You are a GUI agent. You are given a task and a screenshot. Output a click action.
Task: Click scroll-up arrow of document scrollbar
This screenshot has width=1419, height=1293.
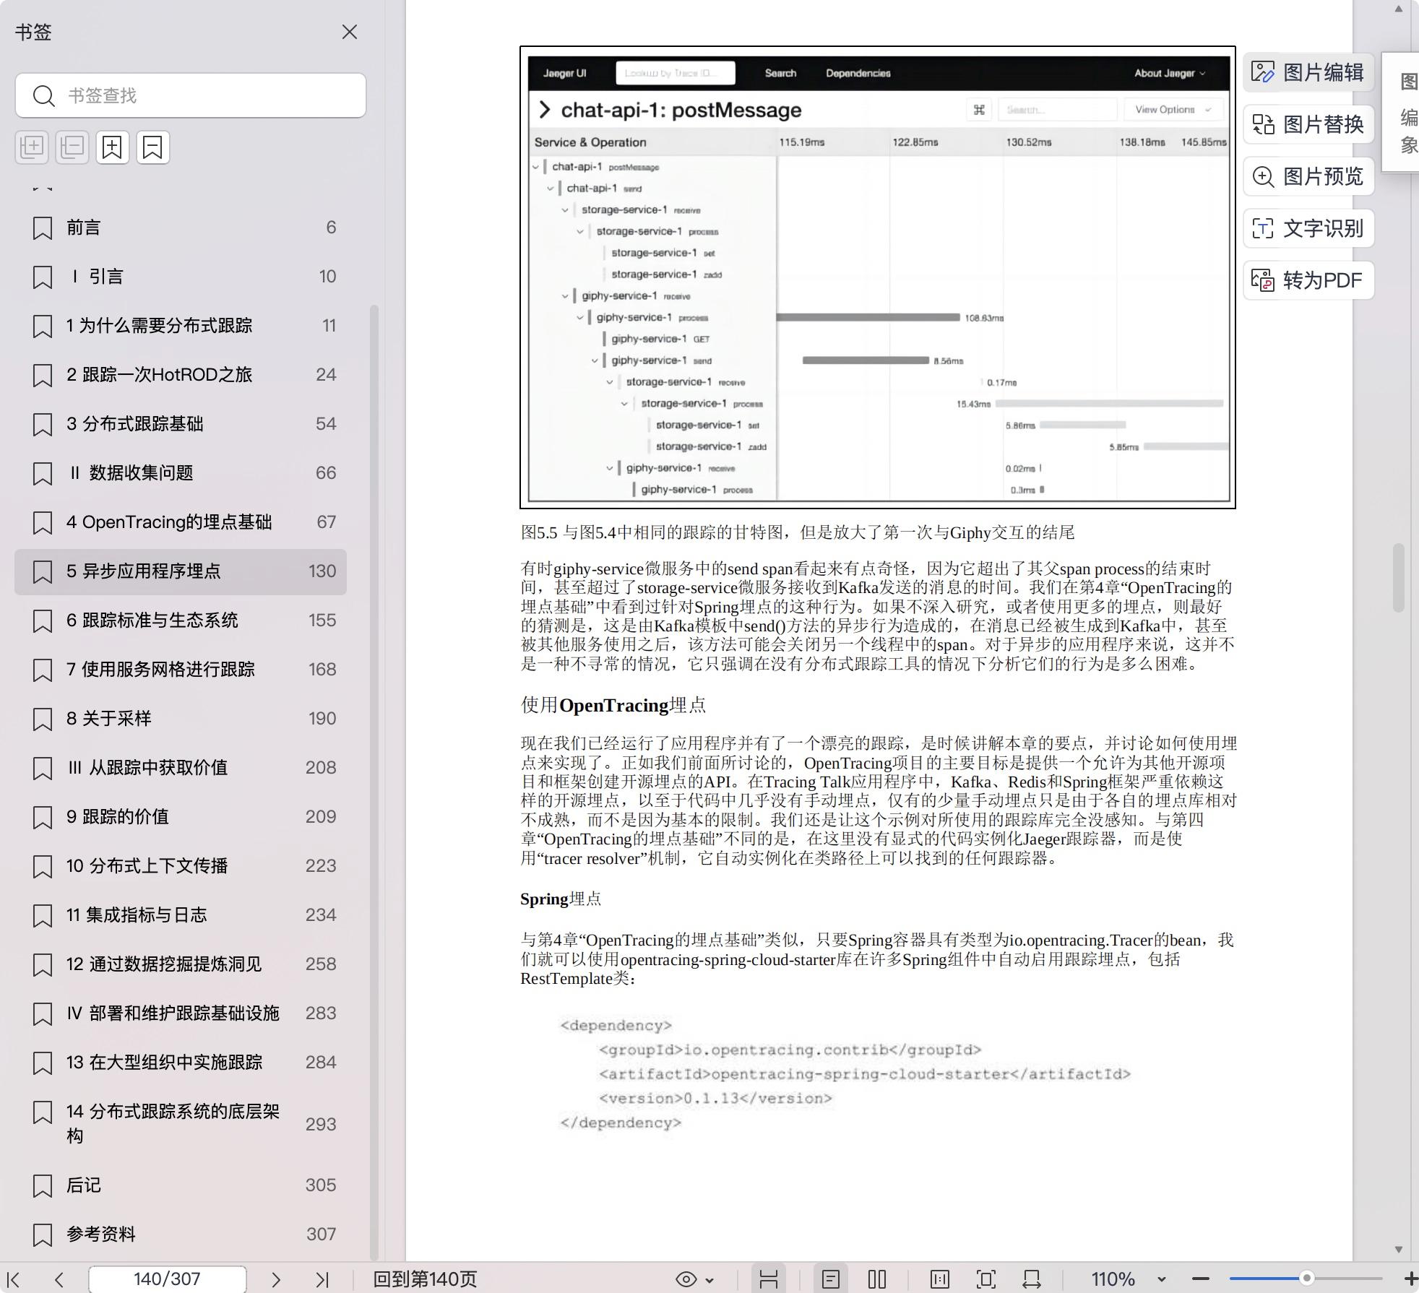click(x=1399, y=9)
